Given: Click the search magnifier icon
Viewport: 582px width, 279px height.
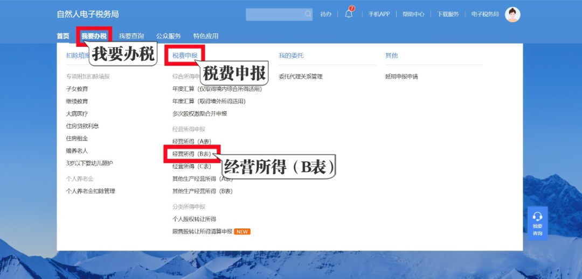Looking at the screenshot, I should (308, 14).
